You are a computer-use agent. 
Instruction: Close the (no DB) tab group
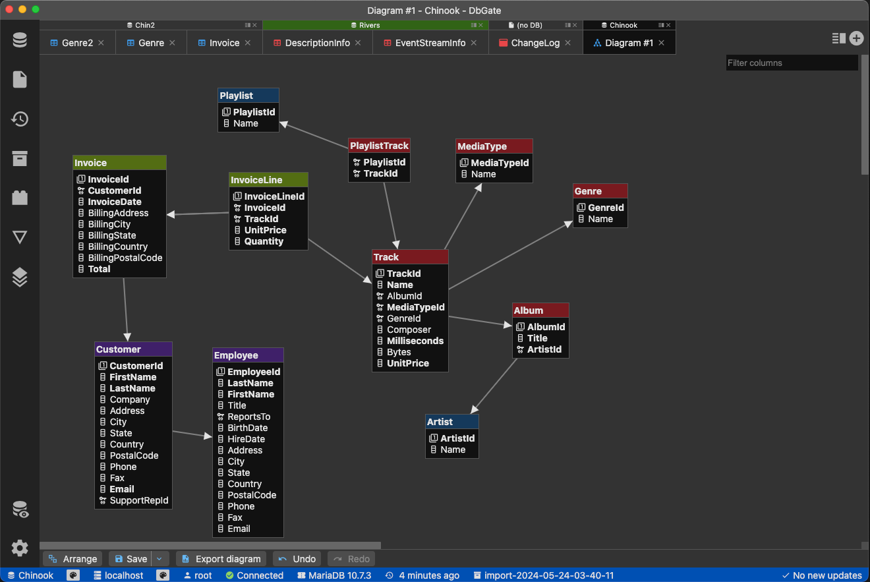(576, 25)
